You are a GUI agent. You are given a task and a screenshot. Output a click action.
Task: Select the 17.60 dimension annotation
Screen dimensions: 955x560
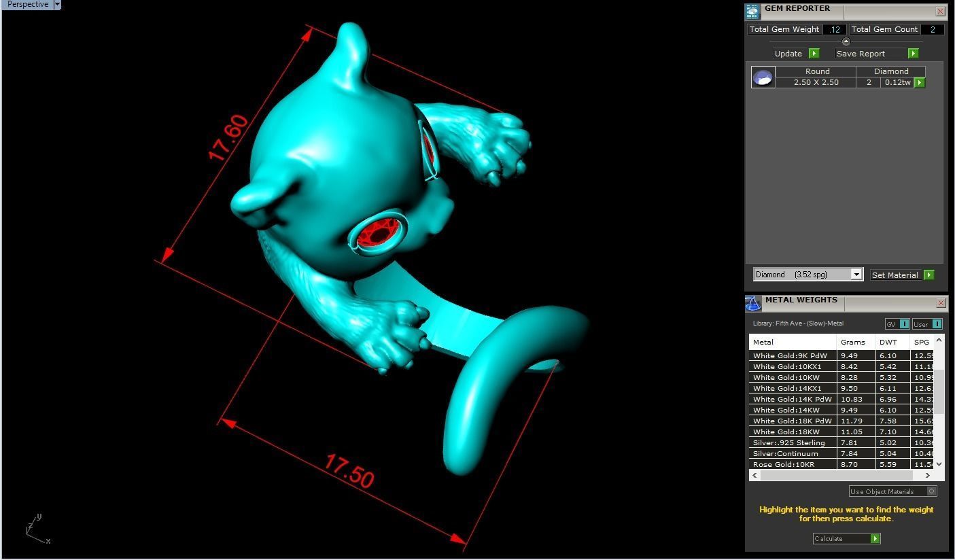click(229, 138)
